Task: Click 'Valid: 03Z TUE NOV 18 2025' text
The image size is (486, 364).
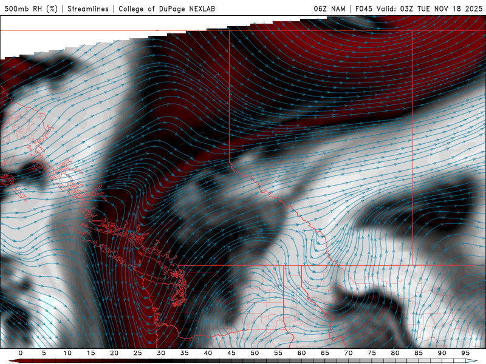Action: [430, 8]
